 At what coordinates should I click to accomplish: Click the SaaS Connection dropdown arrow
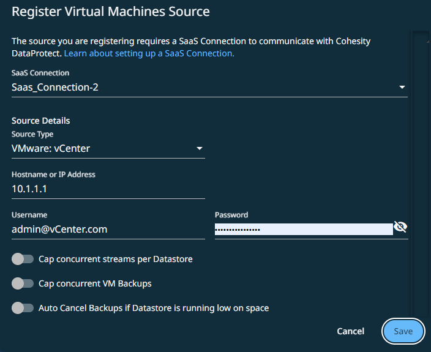(x=402, y=88)
